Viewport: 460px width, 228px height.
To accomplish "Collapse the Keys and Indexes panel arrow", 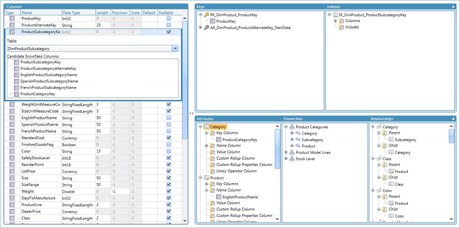I will (453, 6).
